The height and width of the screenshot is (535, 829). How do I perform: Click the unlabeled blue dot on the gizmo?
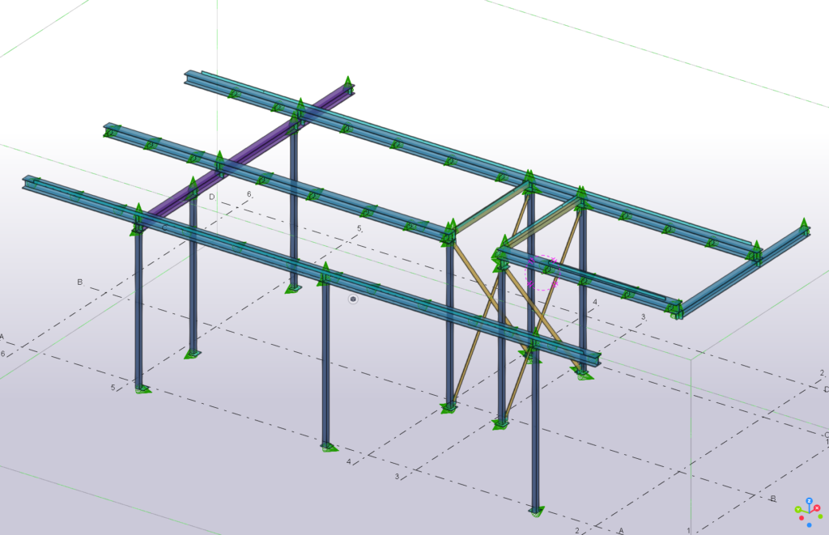coord(809,524)
